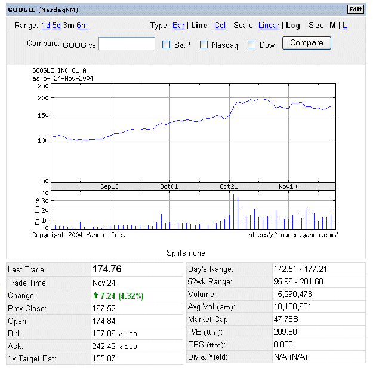Focus the GOOG vs compare input field
Viewport: 373px width, 371px height.
[x=127, y=44]
